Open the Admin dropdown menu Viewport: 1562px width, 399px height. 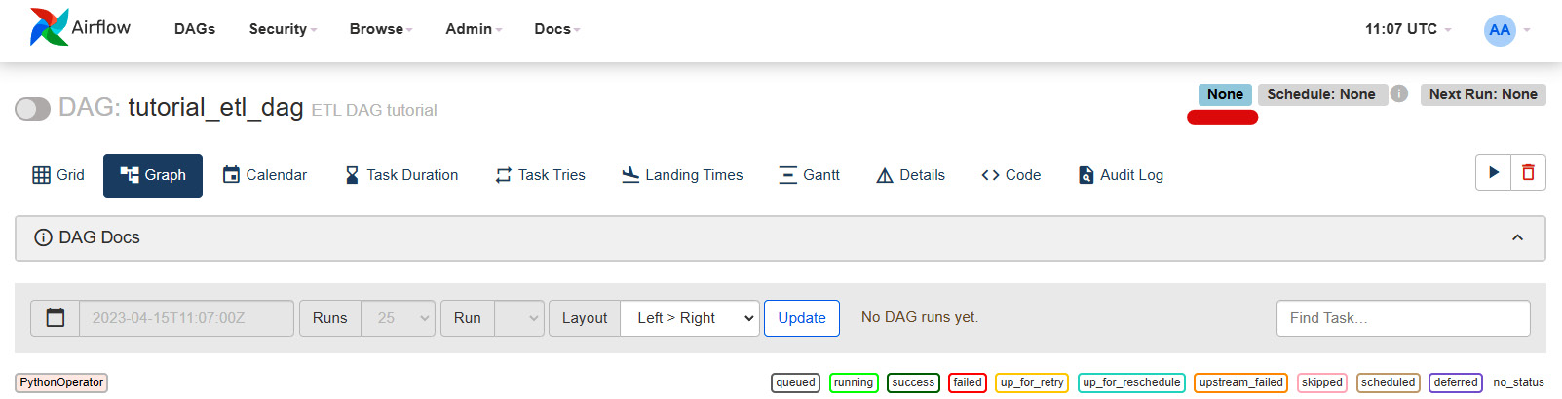pyautogui.click(x=474, y=29)
